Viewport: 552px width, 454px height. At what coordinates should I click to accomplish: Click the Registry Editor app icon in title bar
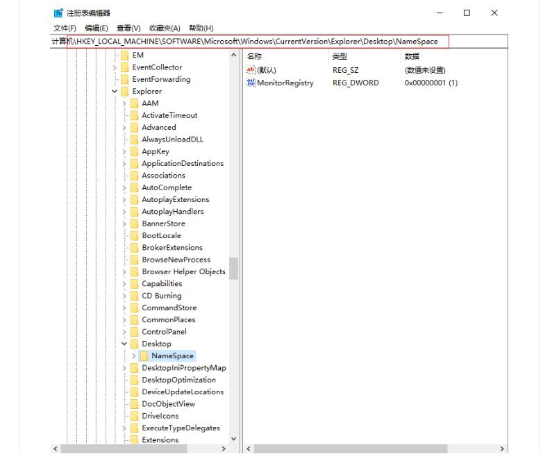pos(58,13)
